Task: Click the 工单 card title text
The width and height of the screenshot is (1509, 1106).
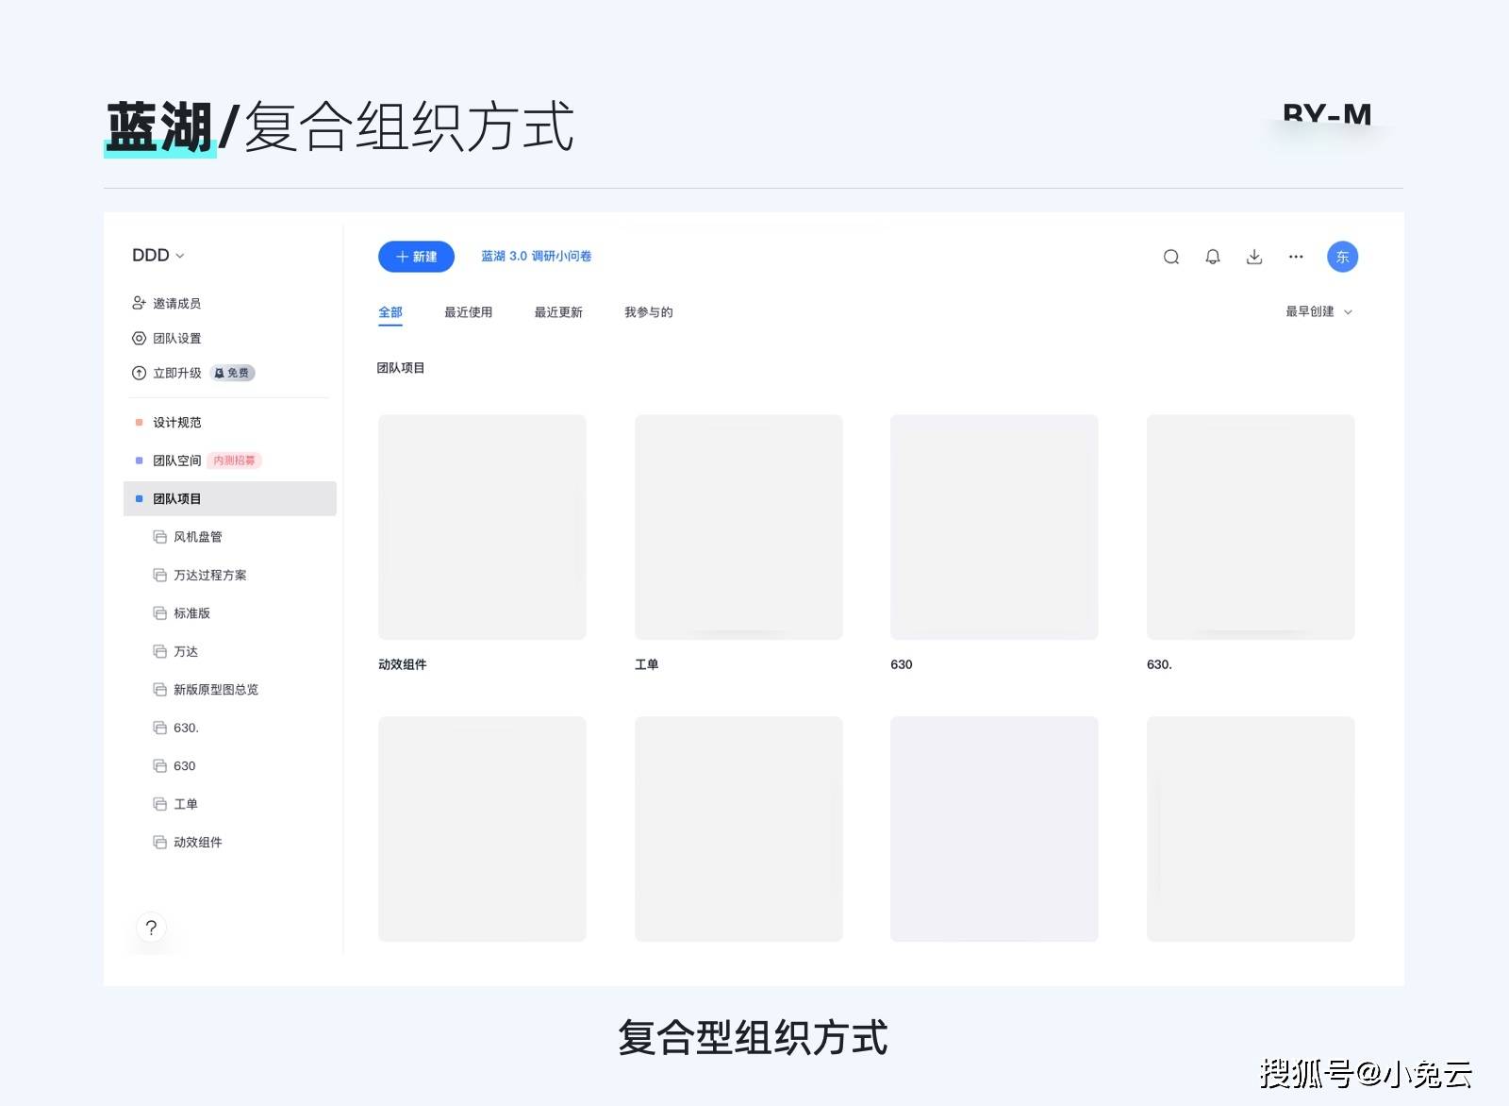Action: [646, 664]
